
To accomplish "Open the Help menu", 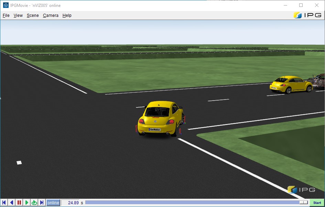I will 67,15.
